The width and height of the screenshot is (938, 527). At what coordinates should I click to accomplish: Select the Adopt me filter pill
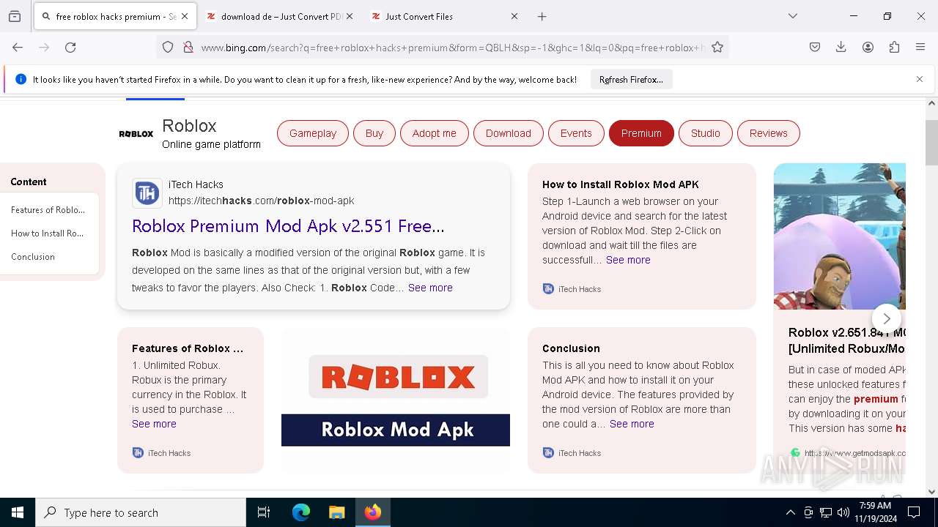tap(434, 133)
